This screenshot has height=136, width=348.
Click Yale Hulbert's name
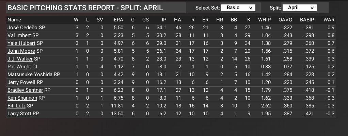tap(21, 43)
